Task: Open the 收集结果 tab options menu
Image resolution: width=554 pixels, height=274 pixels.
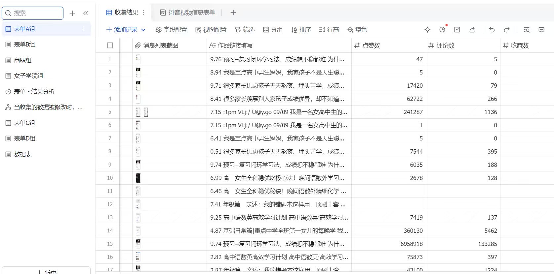Action: point(143,13)
